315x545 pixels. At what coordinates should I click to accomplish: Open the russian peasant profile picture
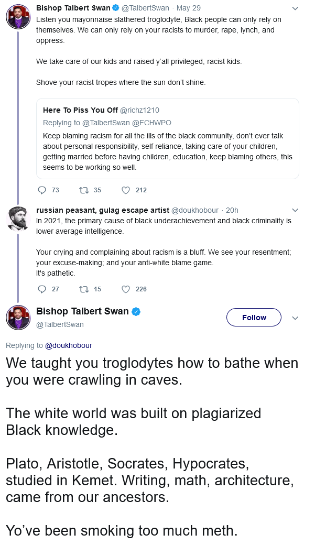[17, 219]
